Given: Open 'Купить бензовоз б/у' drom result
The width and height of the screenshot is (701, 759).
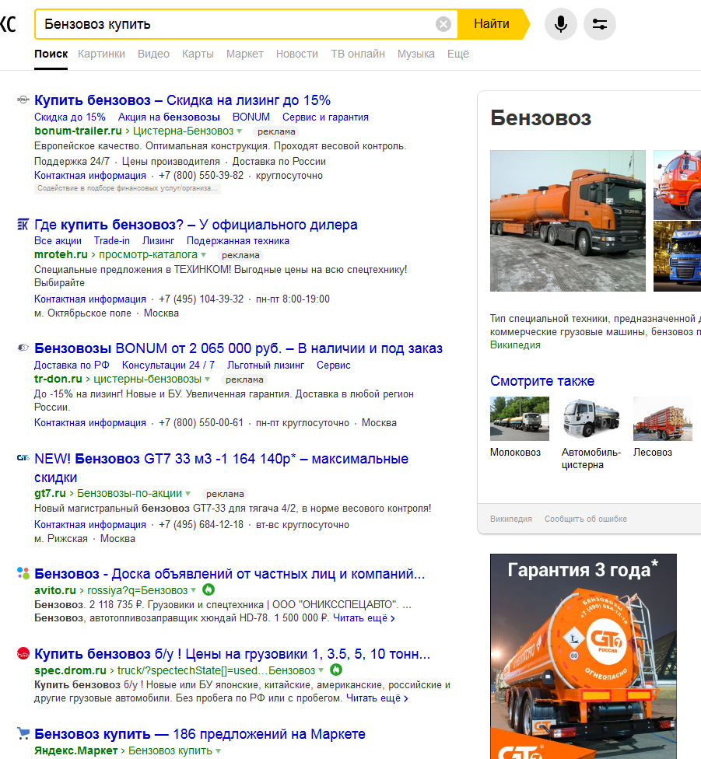Looking at the screenshot, I should 232,654.
